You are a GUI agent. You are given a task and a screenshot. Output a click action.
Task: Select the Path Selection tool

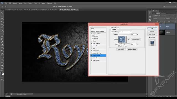[2, 60]
